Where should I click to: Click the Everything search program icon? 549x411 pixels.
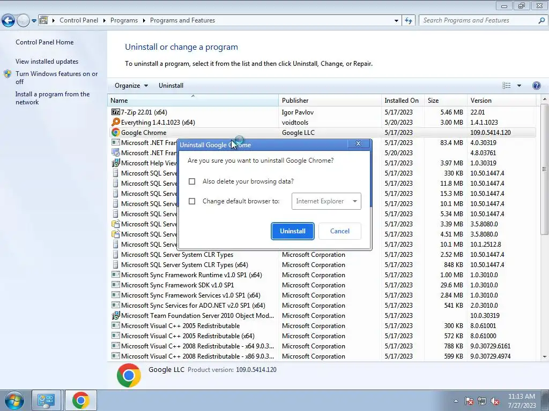[116, 123]
